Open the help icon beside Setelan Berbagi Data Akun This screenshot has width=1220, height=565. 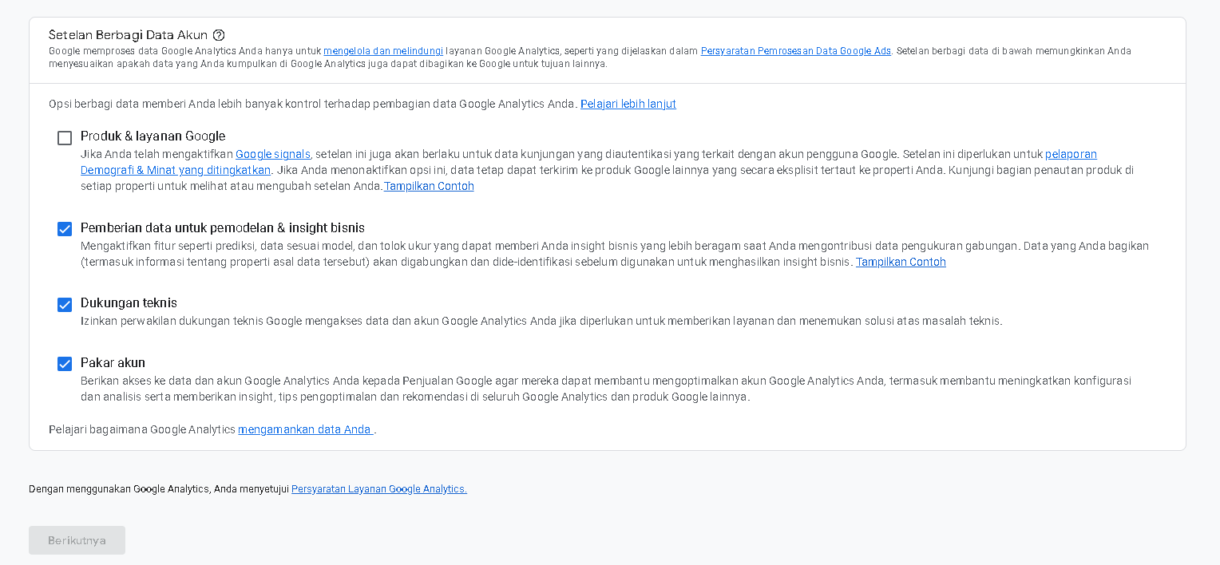click(x=219, y=35)
